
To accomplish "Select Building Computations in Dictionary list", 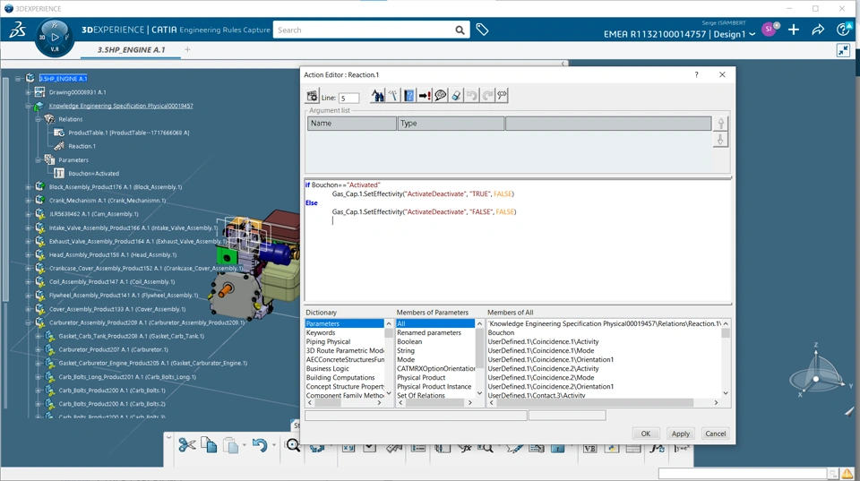I will (340, 377).
